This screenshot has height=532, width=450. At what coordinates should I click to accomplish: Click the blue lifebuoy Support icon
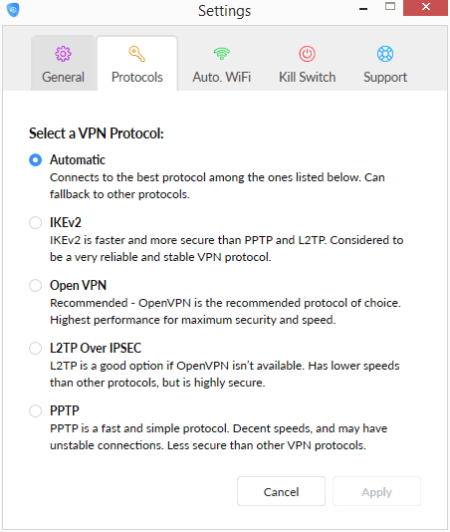385,54
